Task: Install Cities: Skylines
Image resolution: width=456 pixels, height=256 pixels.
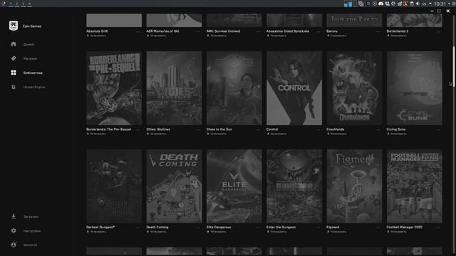Action: 157,134
